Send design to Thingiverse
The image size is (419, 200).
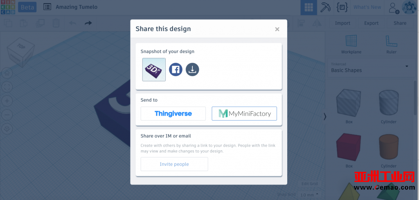(173, 114)
